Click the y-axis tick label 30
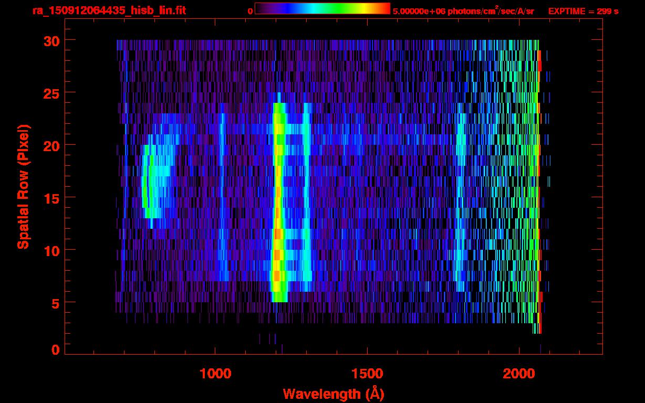The width and height of the screenshot is (645, 403). pyautogui.click(x=50, y=40)
